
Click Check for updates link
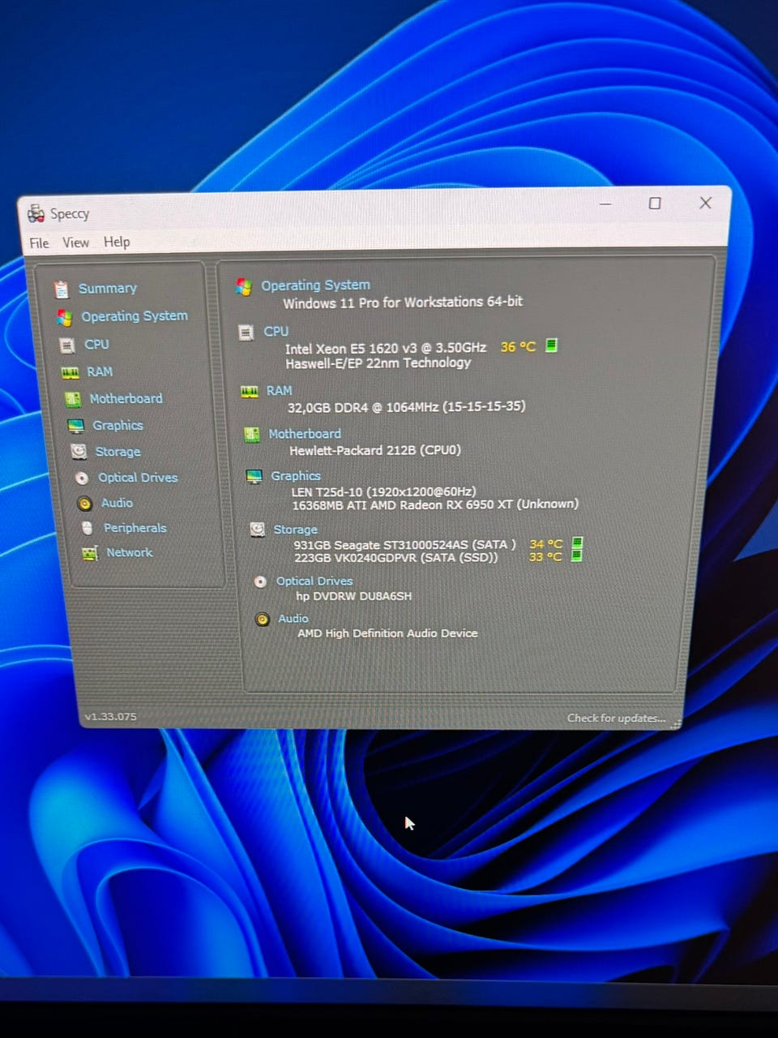click(x=616, y=718)
